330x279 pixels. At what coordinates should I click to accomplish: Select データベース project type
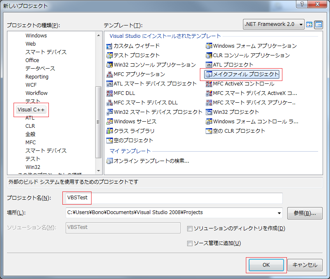40,69
